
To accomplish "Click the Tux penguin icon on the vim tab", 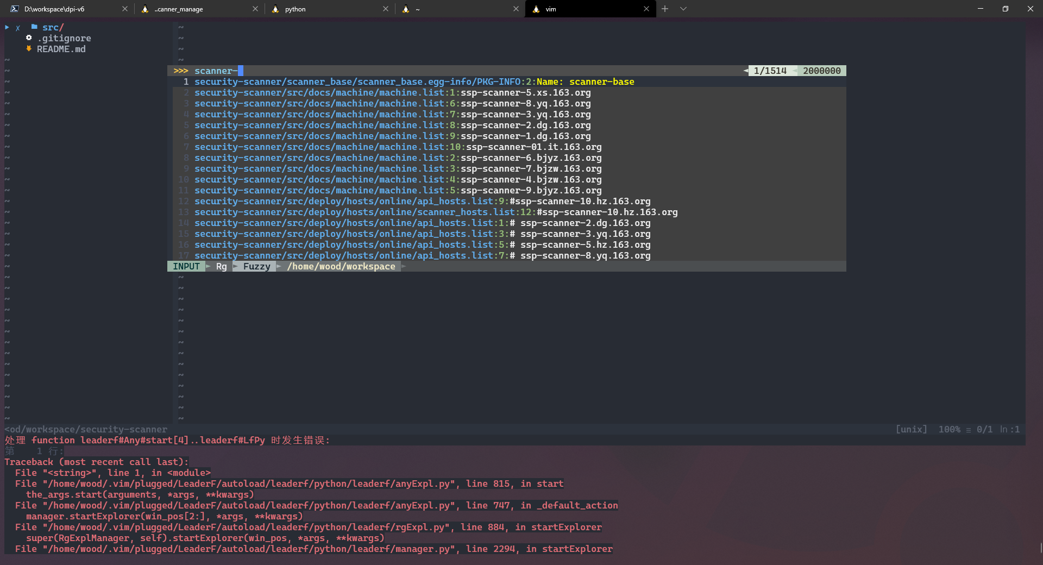I will pos(535,9).
